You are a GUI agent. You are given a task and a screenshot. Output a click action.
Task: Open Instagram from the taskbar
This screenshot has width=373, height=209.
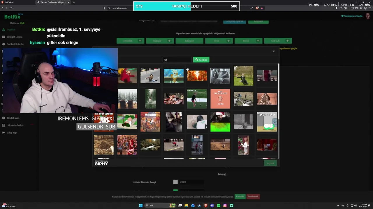point(225,206)
